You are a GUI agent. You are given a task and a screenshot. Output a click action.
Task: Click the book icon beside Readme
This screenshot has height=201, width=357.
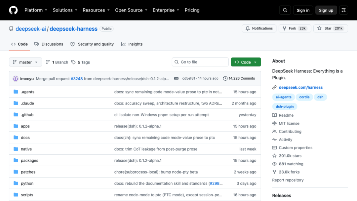point(274,115)
